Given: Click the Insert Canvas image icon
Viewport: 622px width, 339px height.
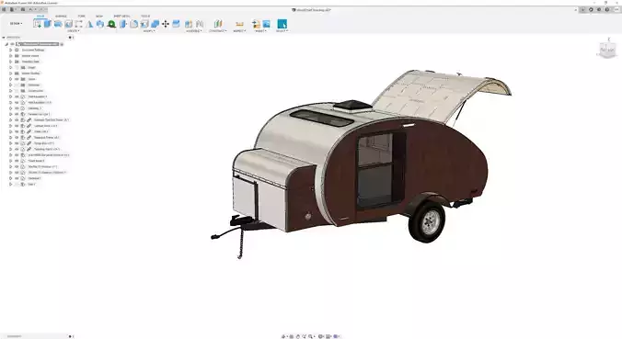Looking at the screenshot, I should (x=267, y=24).
